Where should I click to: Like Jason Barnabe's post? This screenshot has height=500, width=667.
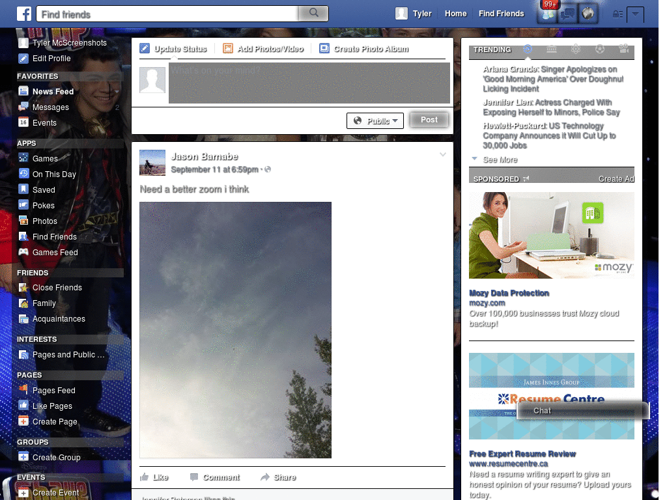pos(154,477)
